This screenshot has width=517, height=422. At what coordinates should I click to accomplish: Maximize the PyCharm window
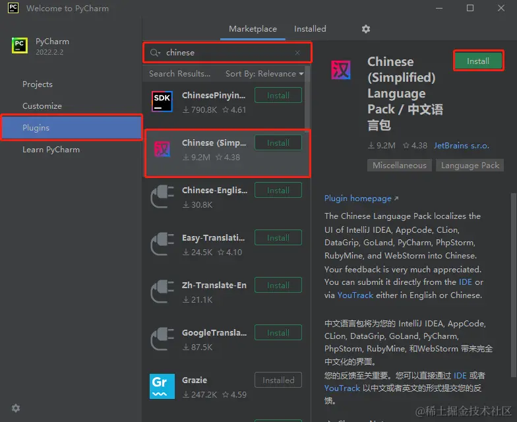coord(470,8)
